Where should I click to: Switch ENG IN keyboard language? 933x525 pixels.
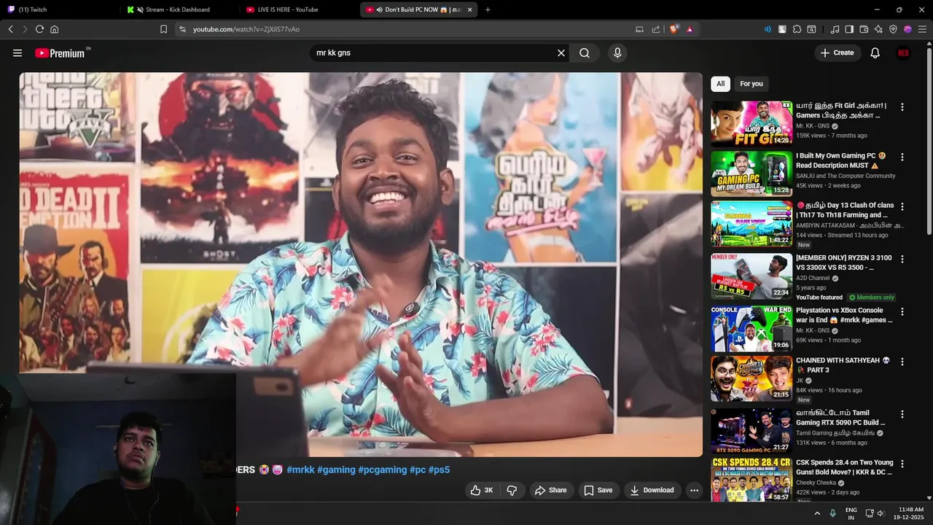tap(851, 513)
